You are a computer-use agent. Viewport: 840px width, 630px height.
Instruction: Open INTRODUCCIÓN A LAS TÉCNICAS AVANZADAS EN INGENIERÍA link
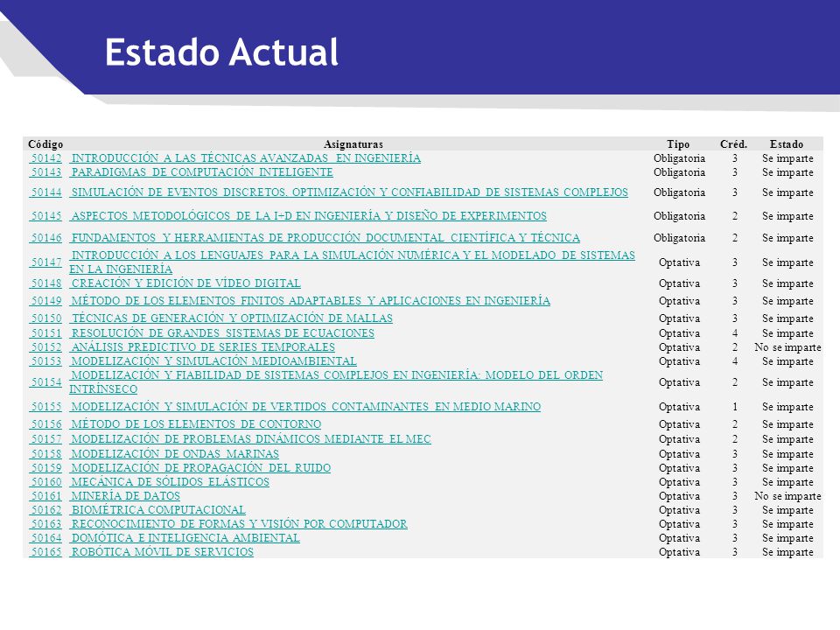245,158
